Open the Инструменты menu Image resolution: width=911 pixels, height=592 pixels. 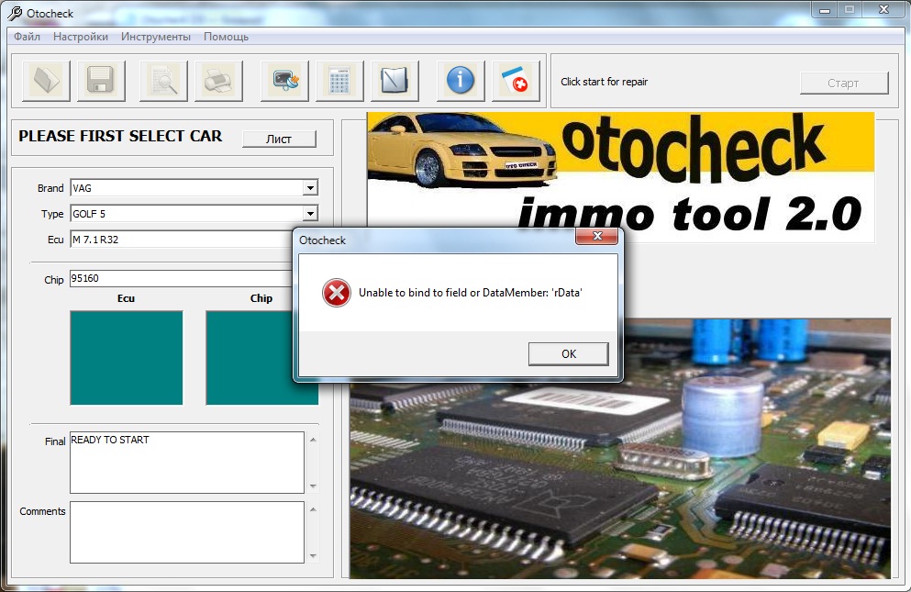click(156, 37)
